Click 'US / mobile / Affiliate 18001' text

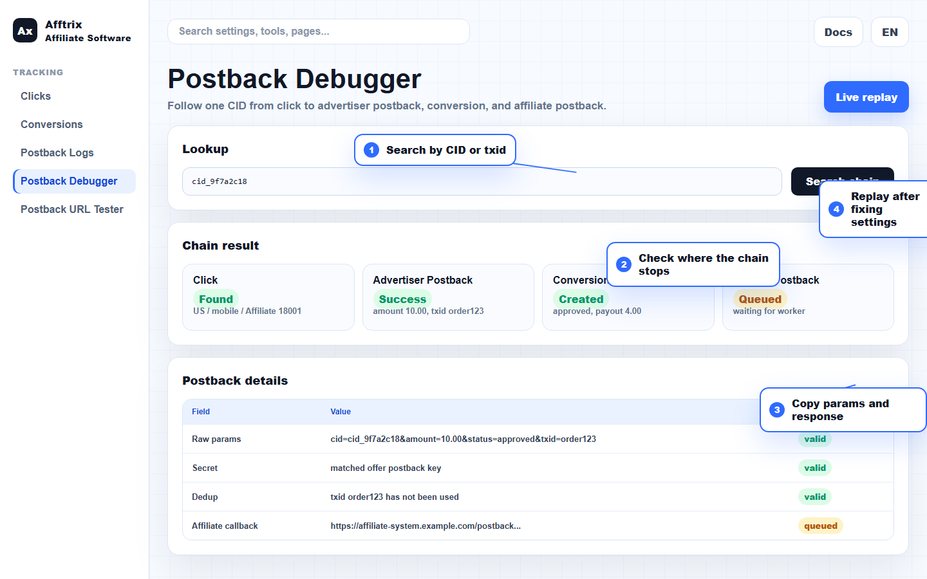[247, 311]
